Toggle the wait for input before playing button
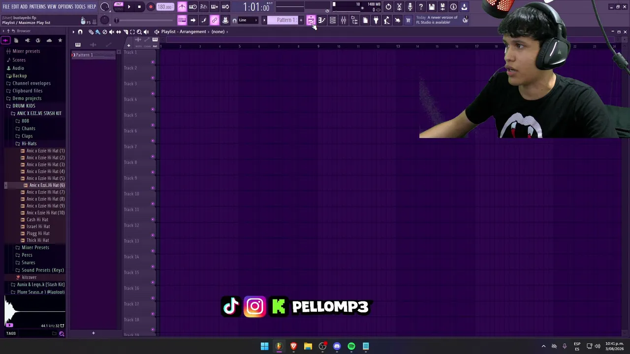Viewport: 630px width, 354px height. coord(193,7)
